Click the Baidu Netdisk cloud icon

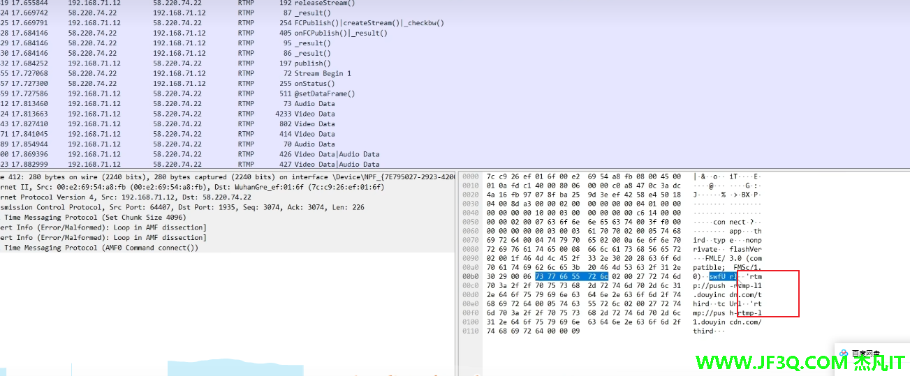point(844,354)
